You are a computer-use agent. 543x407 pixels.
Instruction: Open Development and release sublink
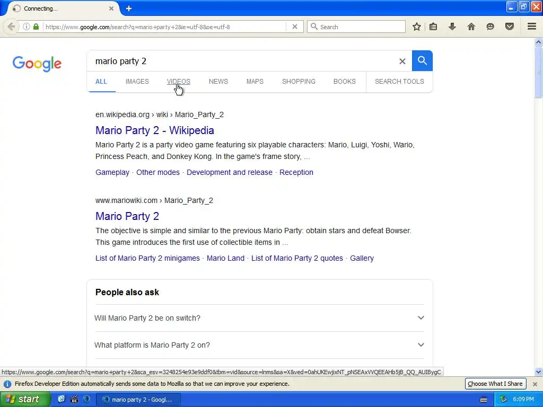click(x=230, y=172)
